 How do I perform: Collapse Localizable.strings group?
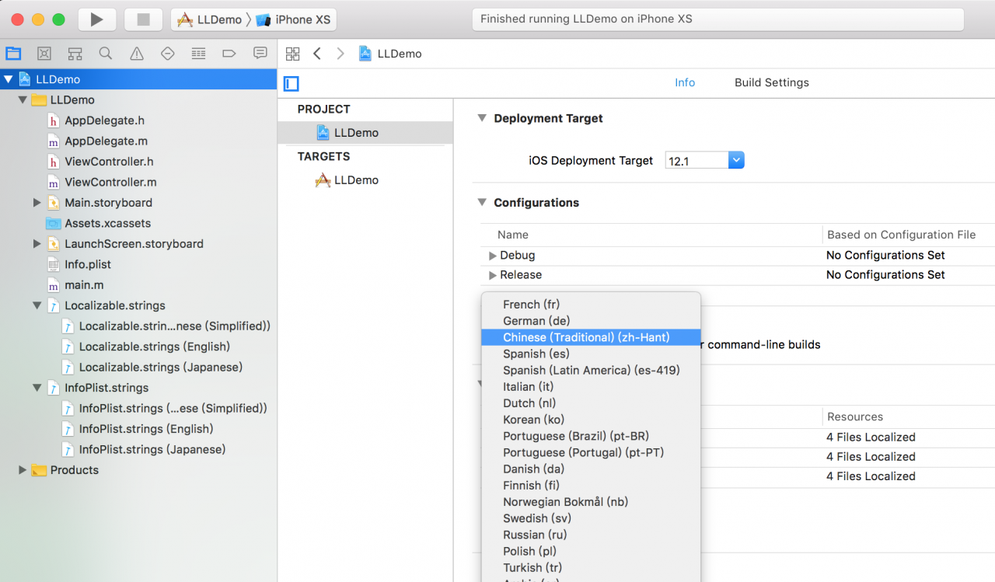[37, 306]
